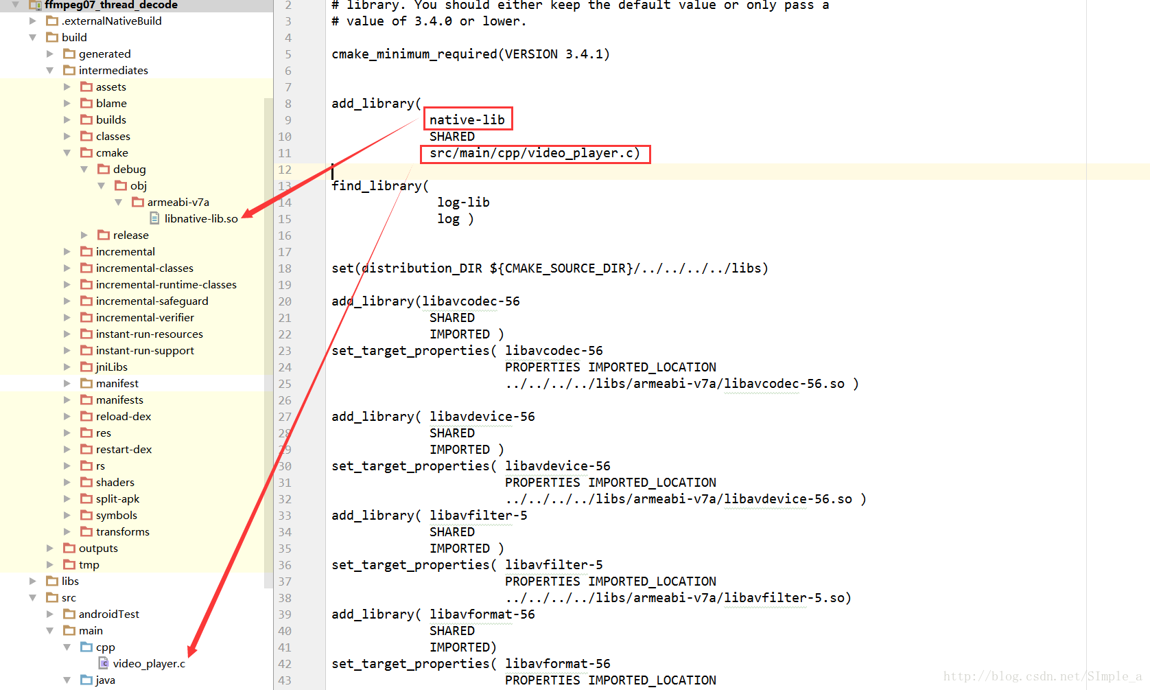Click native-lib in add_library call

[467, 119]
